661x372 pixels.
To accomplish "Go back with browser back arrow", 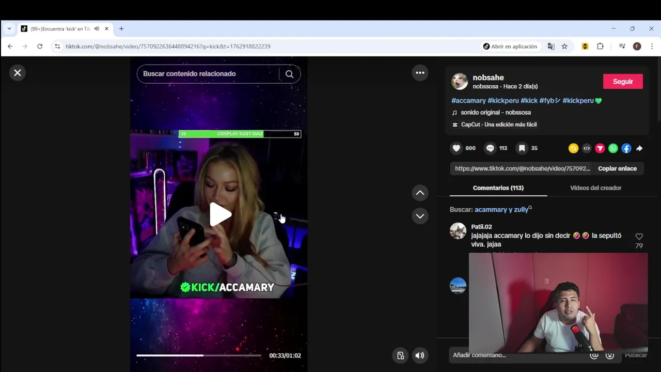I will pyautogui.click(x=10, y=47).
